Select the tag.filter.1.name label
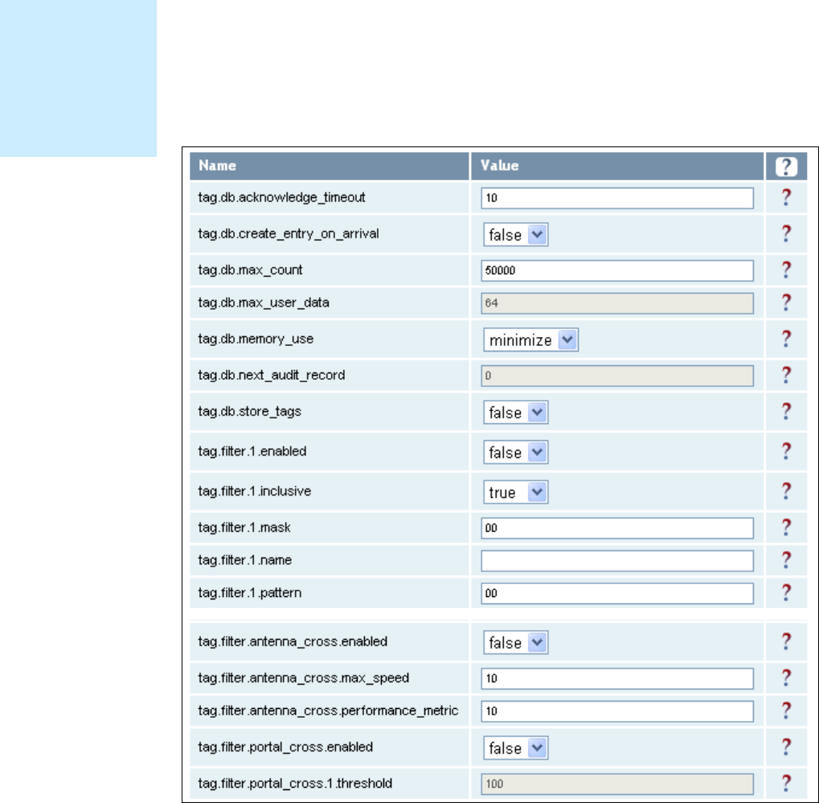The height and width of the screenshot is (803, 819). pyautogui.click(x=245, y=561)
